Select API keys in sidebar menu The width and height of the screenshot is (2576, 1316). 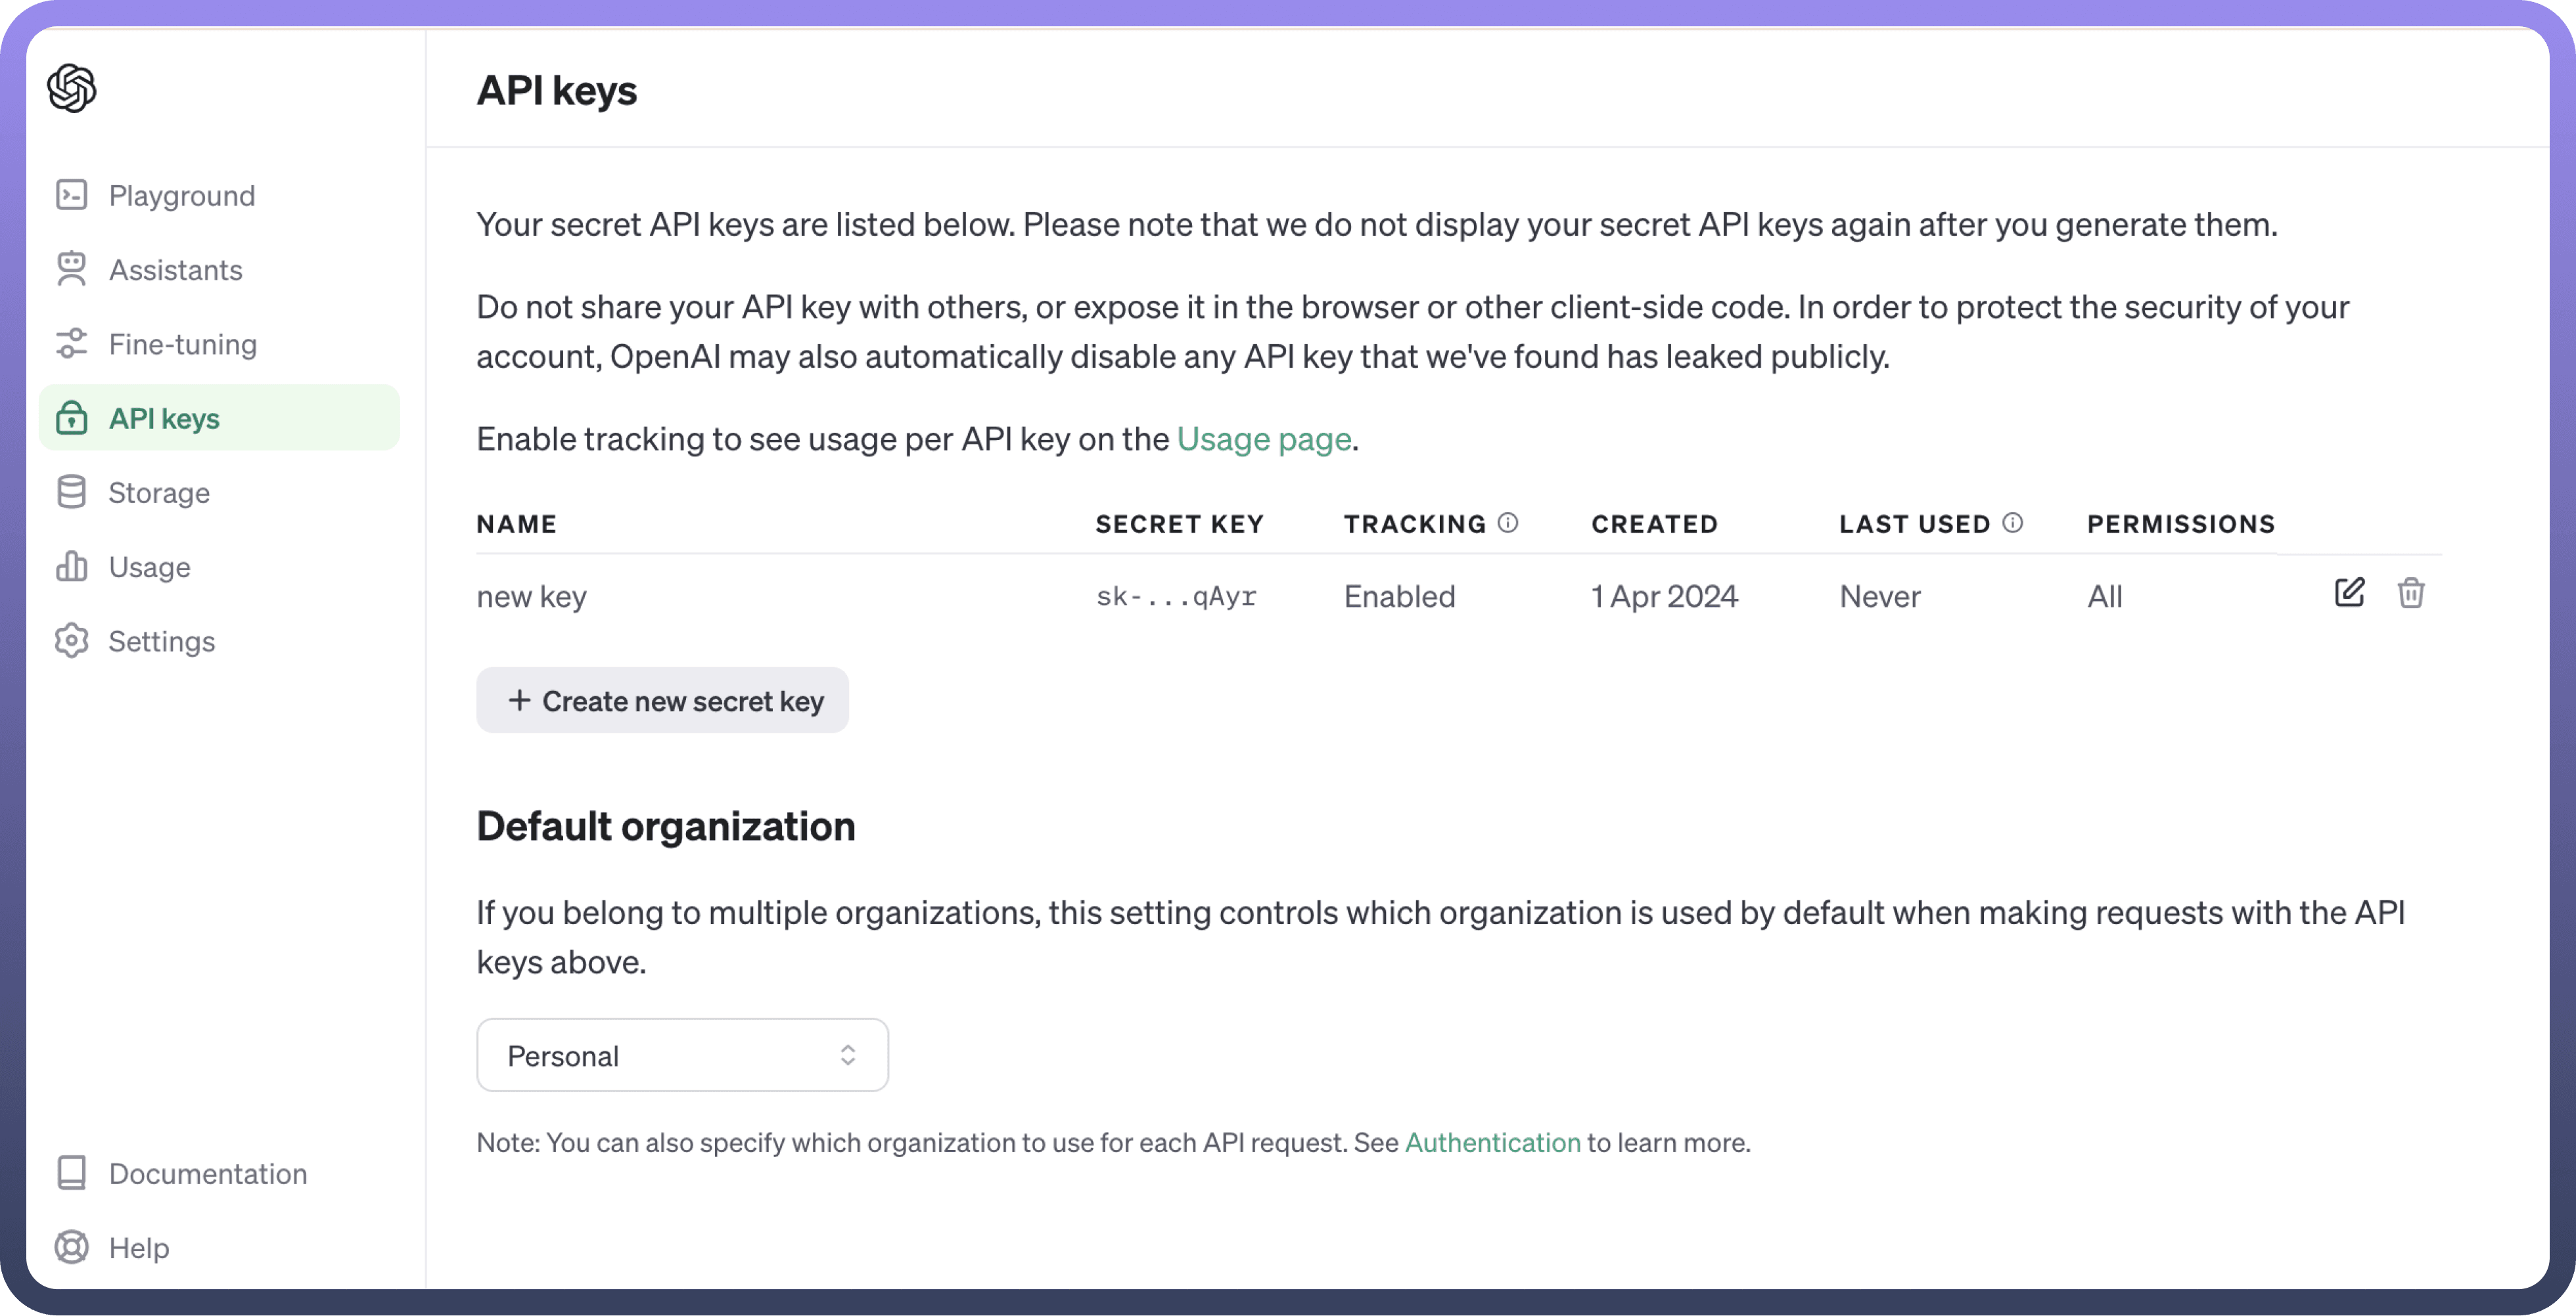click(x=164, y=418)
